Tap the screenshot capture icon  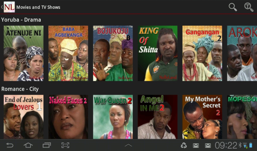pyautogui.click(x=65, y=145)
